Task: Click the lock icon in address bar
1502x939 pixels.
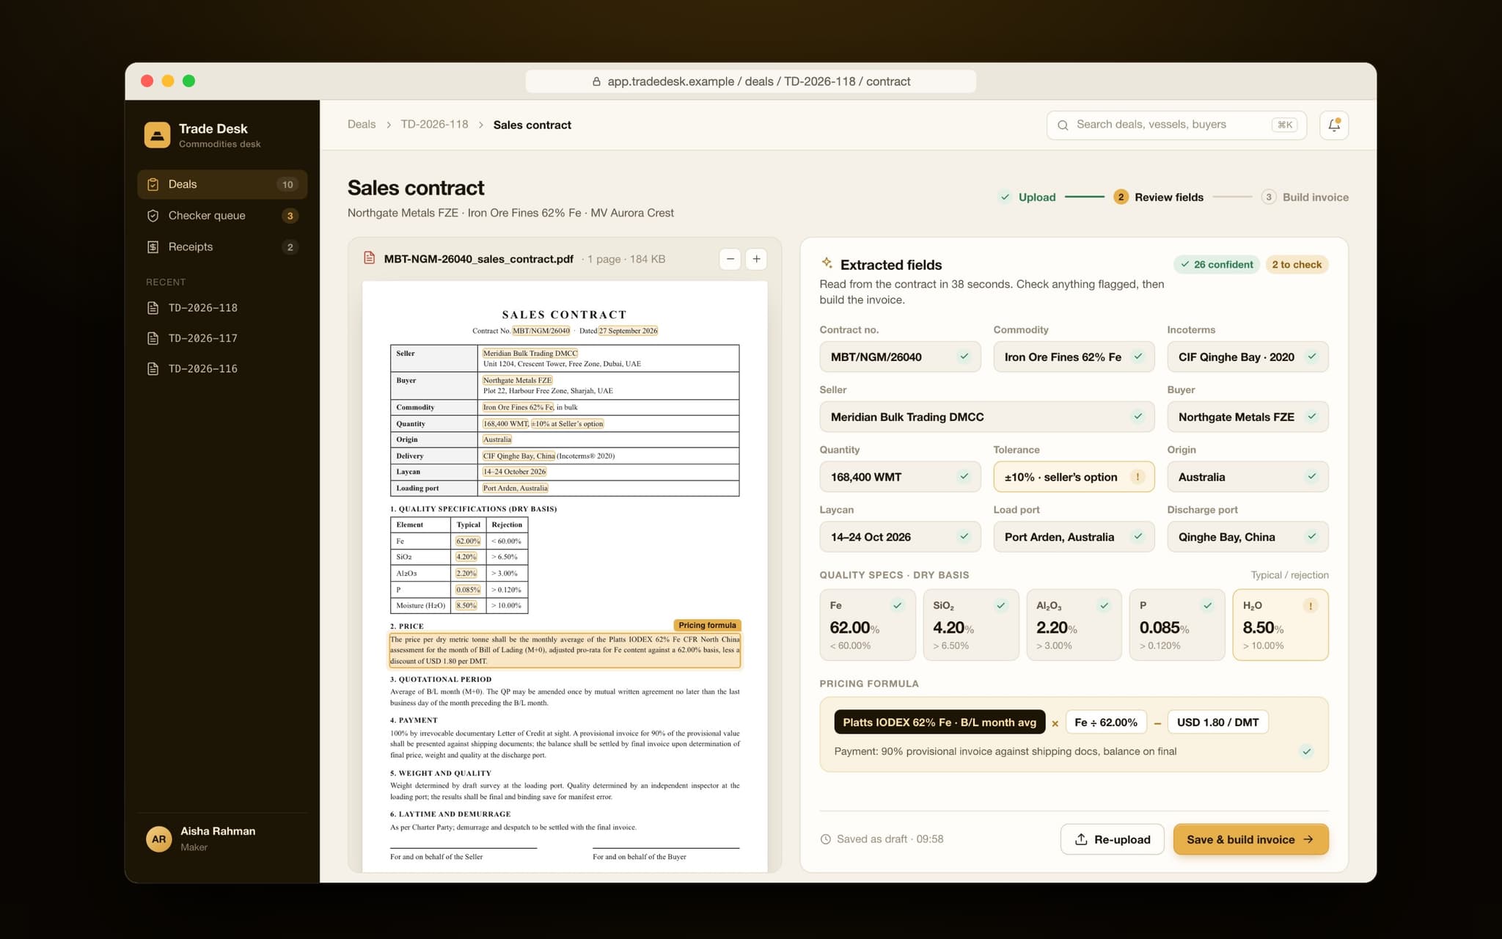Action: click(596, 81)
